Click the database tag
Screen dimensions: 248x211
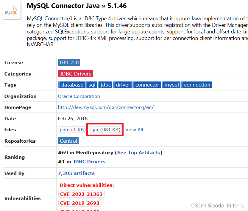(x=71, y=85)
